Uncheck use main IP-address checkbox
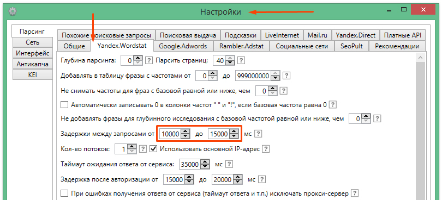Screen dimensions: 442x200 (x=153, y=148)
